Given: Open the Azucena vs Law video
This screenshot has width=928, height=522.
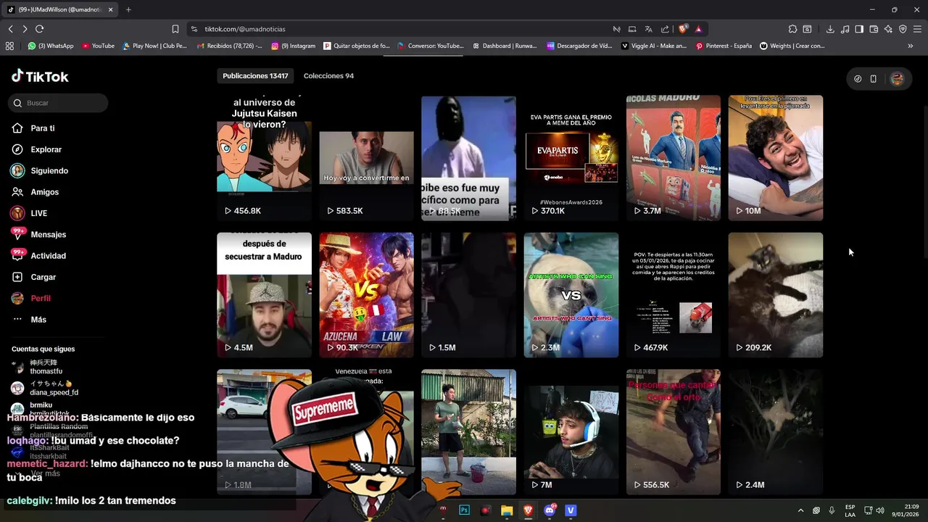Looking at the screenshot, I should 366,295.
